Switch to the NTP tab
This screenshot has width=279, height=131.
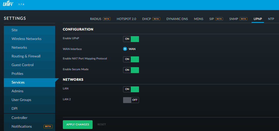(x=271, y=19)
